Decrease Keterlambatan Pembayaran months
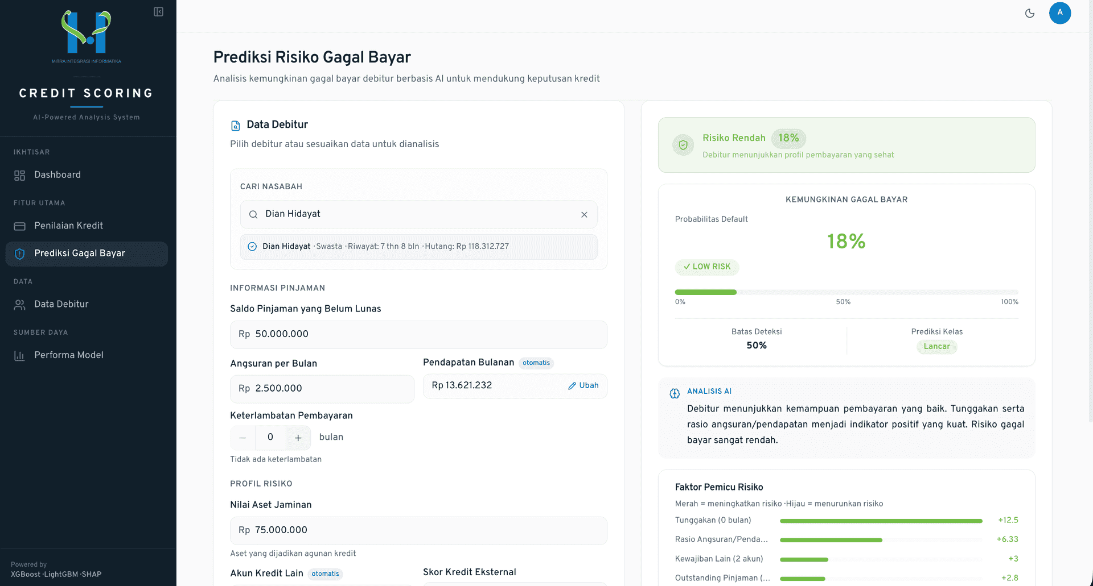This screenshot has width=1093, height=586. point(243,438)
